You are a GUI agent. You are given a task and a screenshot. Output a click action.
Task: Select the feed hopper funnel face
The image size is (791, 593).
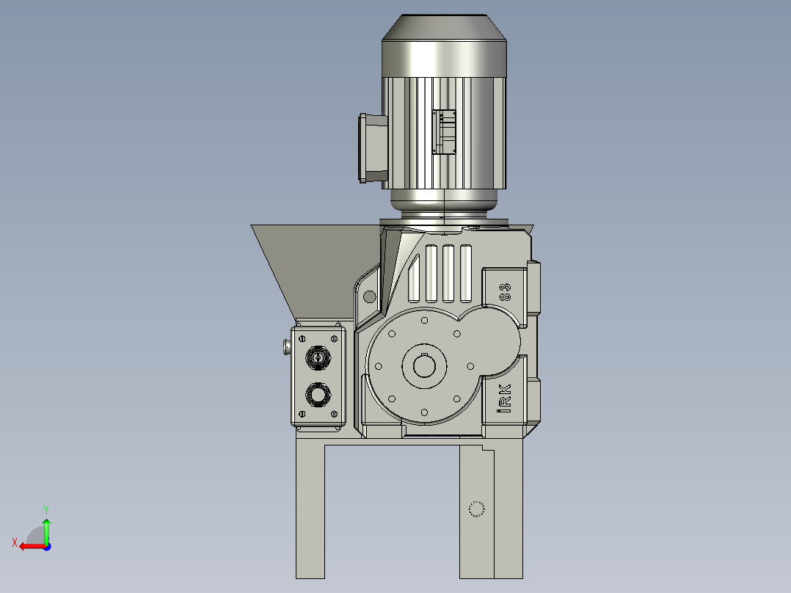(318, 270)
